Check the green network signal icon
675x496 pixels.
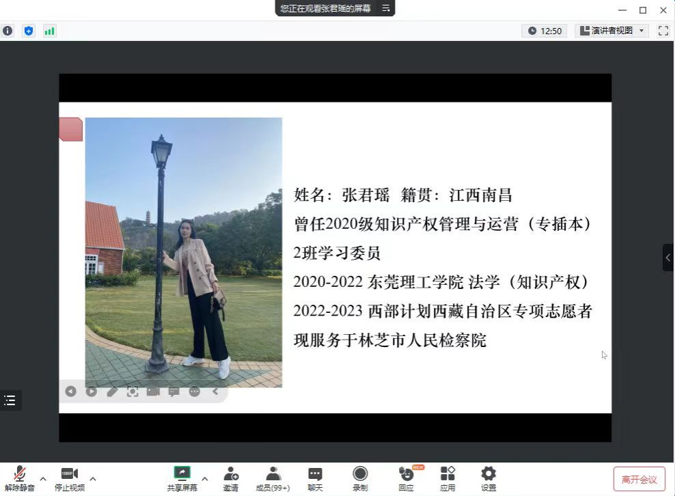pos(49,31)
